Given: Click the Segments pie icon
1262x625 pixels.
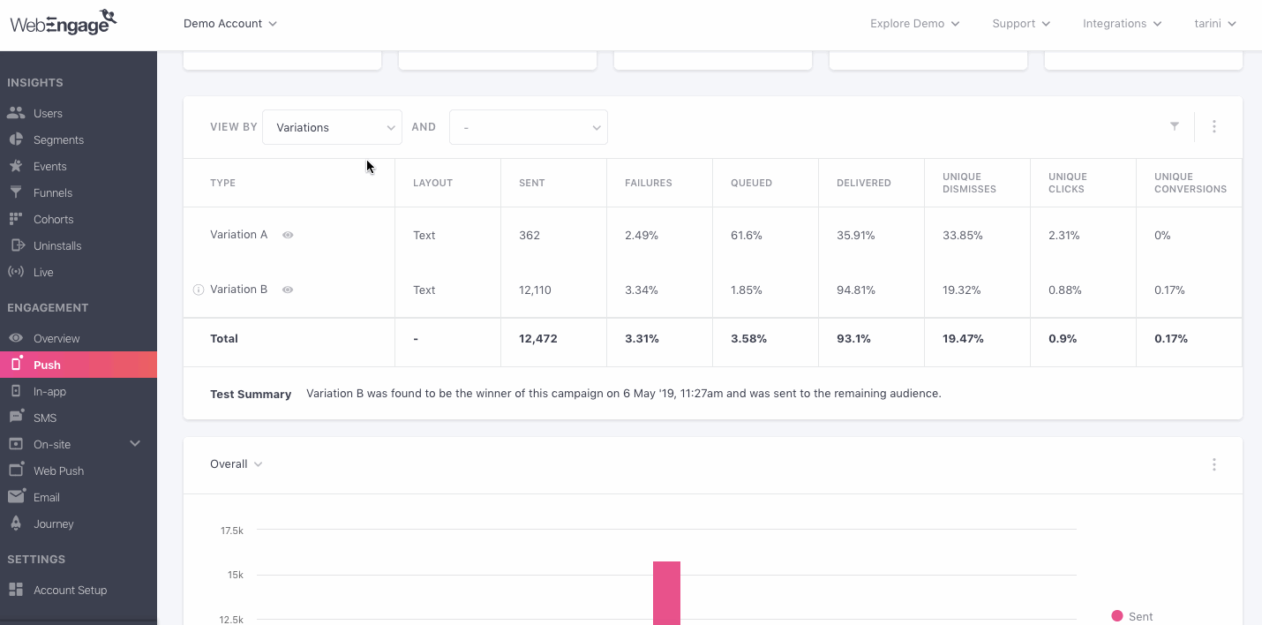Looking at the screenshot, I should [16, 139].
